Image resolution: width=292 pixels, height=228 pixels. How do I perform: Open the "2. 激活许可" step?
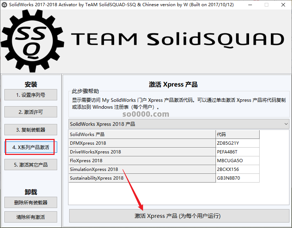click(31, 112)
